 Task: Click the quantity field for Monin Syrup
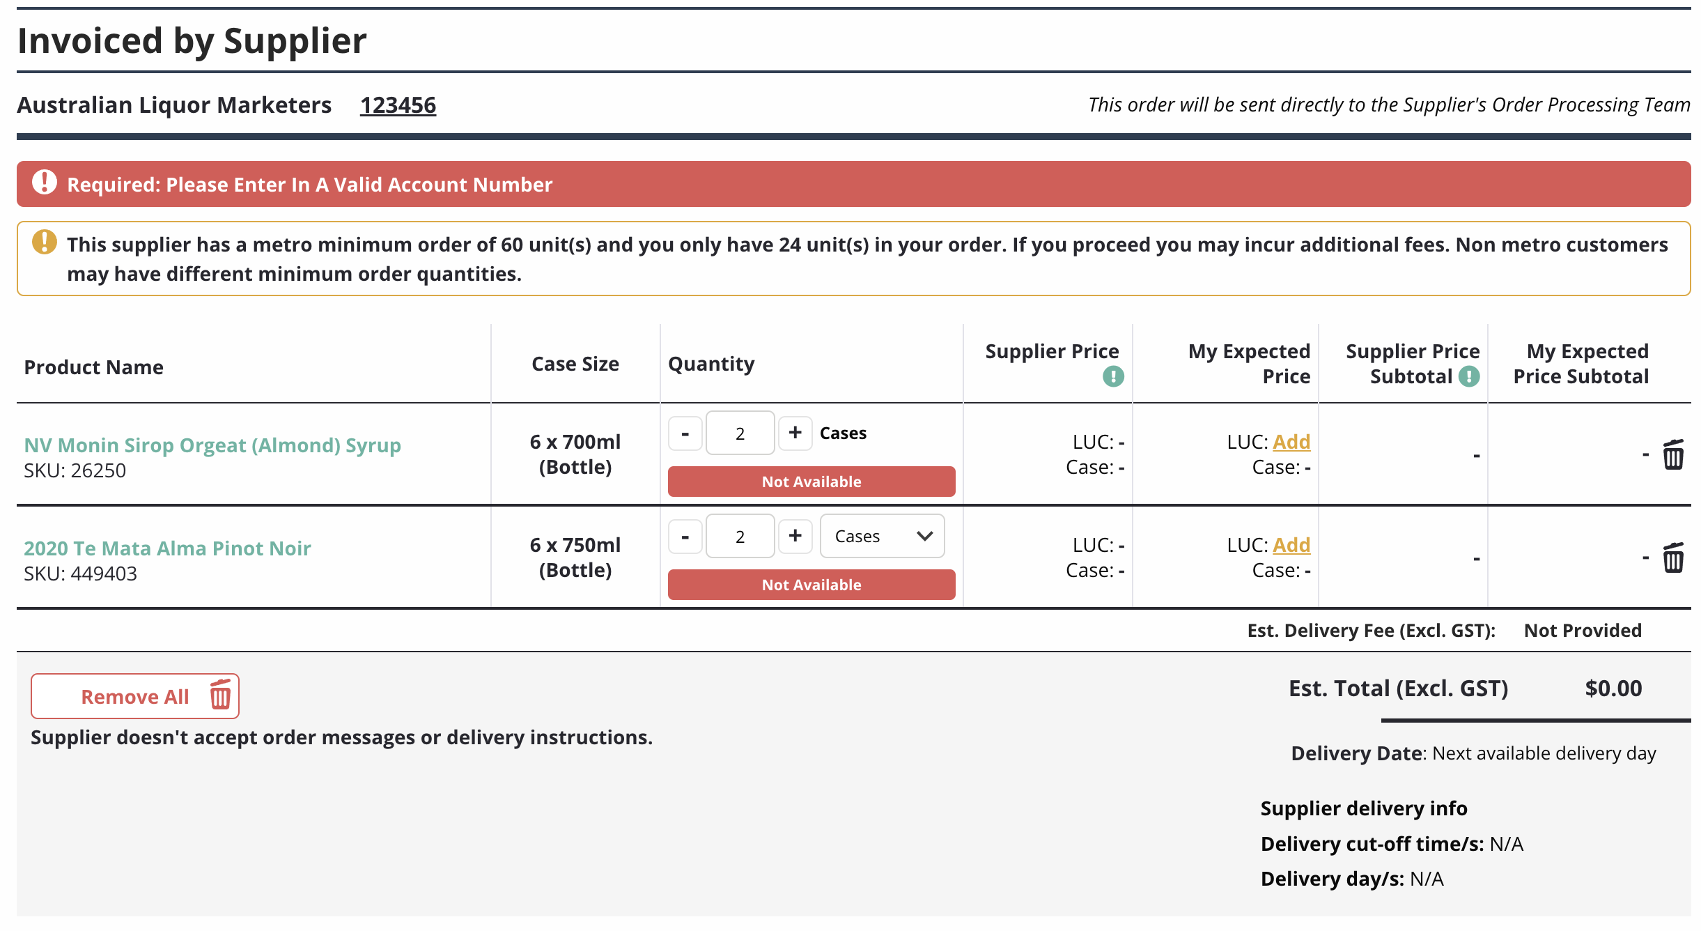click(x=740, y=433)
